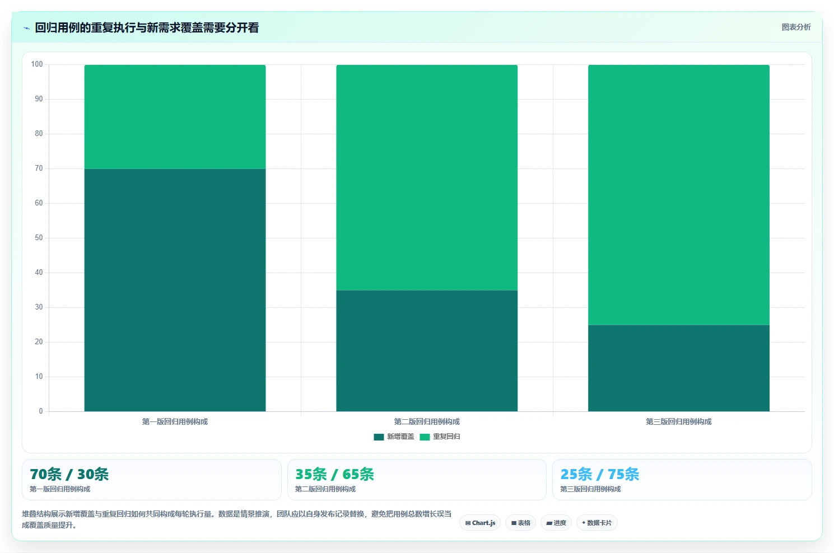Click the 第三版 light green 重复回归 bar segment
This screenshot has width=834, height=553.
point(679,195)
